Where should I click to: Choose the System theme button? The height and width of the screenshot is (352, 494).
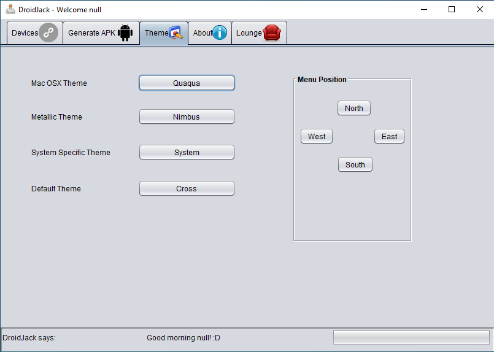[187, 152]
